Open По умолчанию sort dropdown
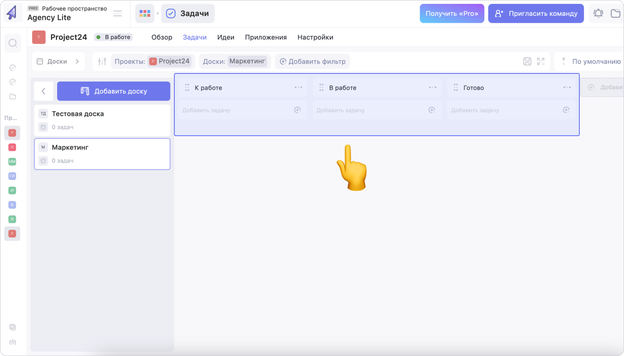Viewport: 624px width, 356px height. tap(591, 61)
